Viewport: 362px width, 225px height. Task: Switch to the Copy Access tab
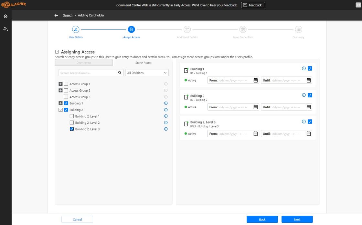tap(83, 62)
